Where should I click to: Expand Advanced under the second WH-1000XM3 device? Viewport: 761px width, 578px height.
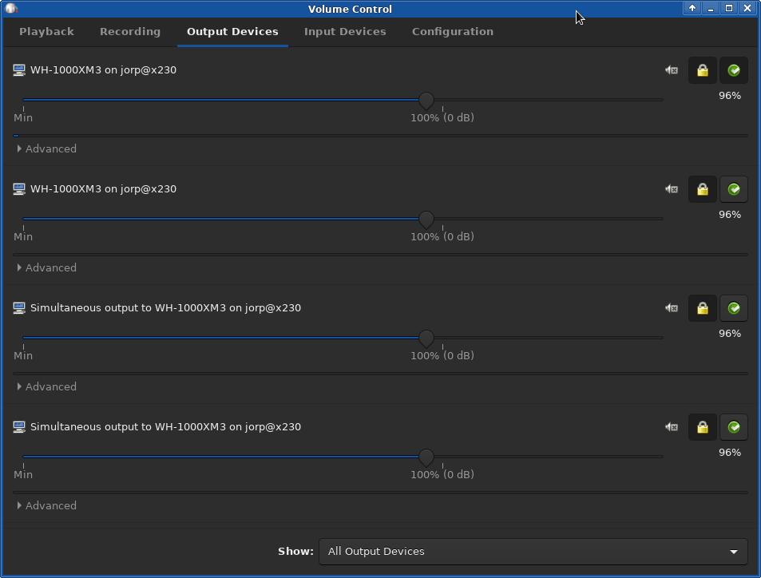46,268
